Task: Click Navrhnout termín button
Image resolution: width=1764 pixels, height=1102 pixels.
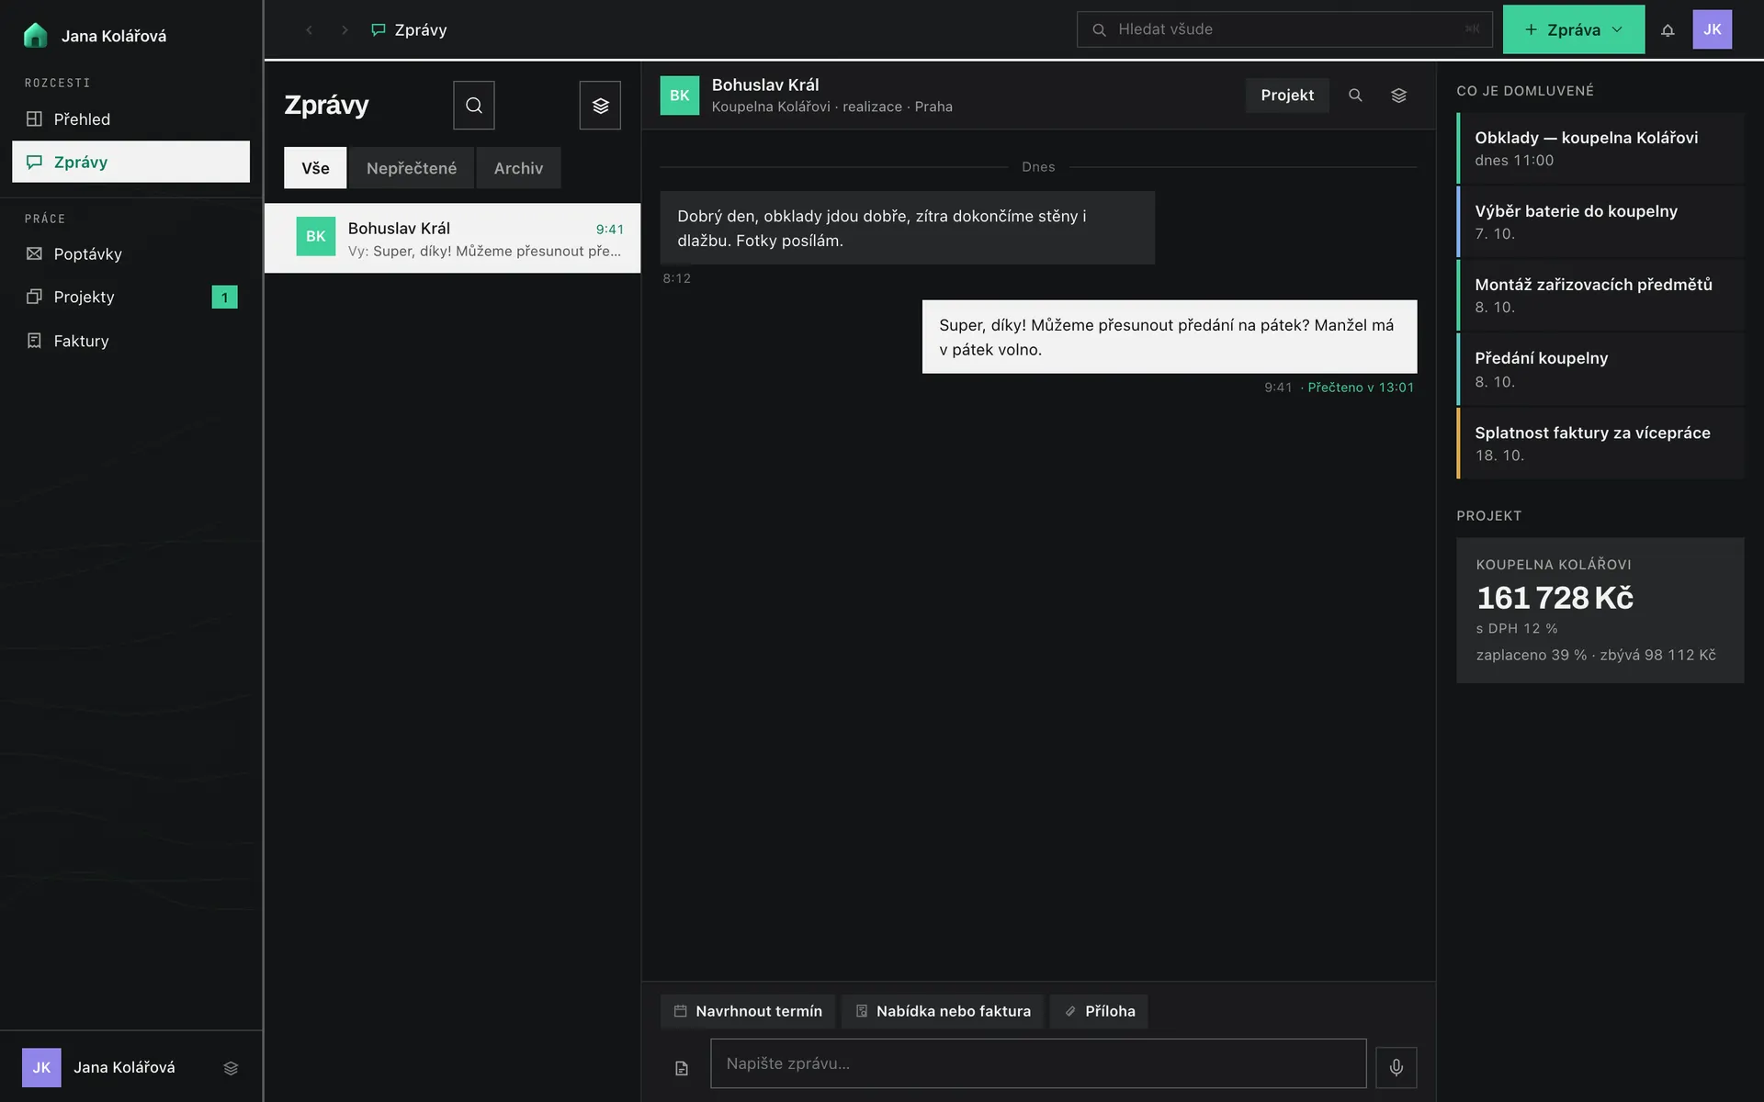Action: (x=748, y=1011)
